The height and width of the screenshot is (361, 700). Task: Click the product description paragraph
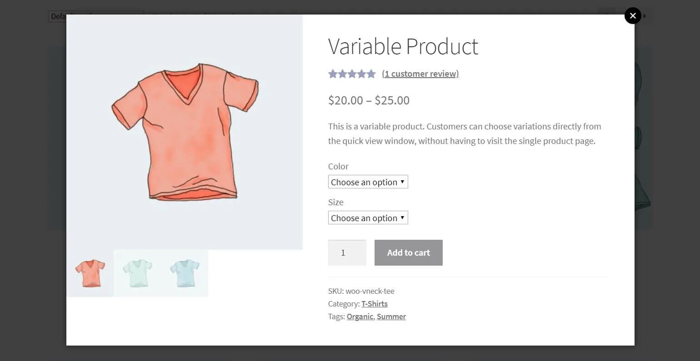464,134
